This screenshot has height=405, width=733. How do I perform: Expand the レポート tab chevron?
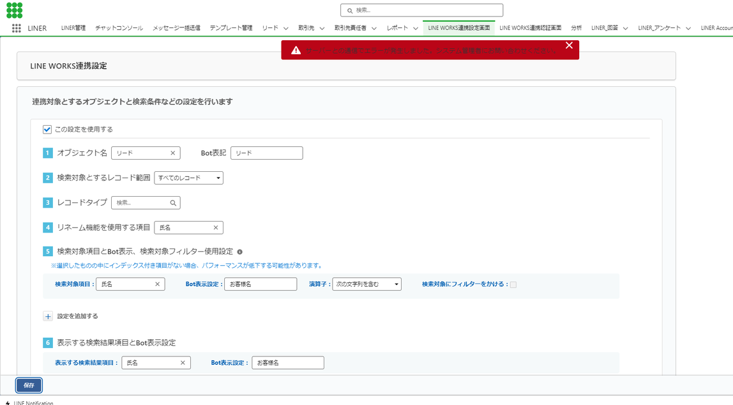pyautogui.click(x=415, y=28)
